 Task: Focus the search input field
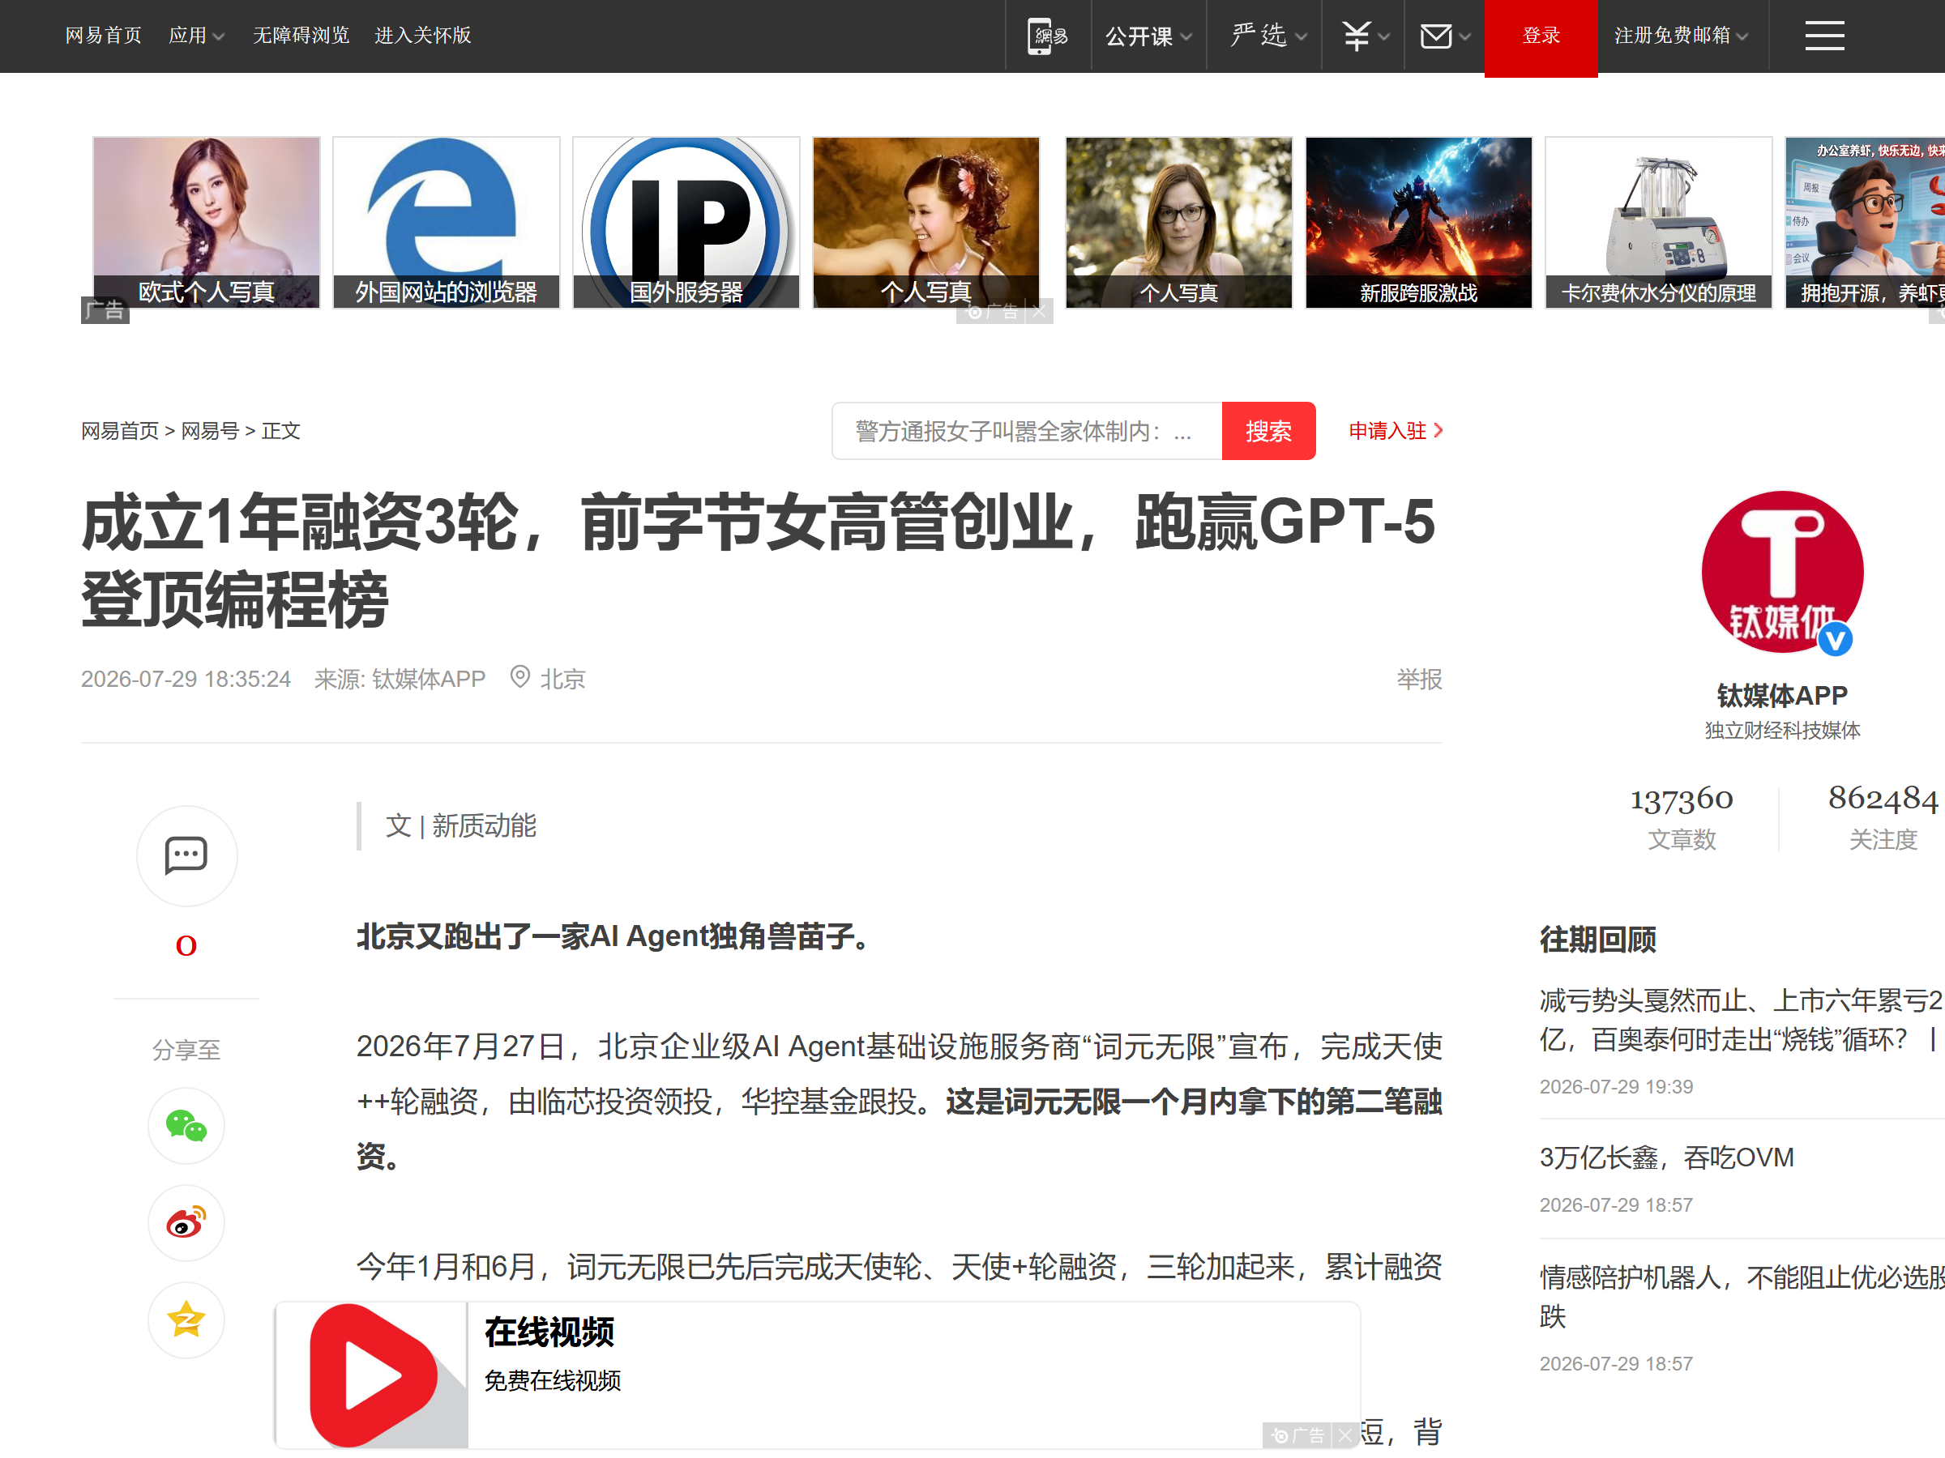(x=1027, y=431)
